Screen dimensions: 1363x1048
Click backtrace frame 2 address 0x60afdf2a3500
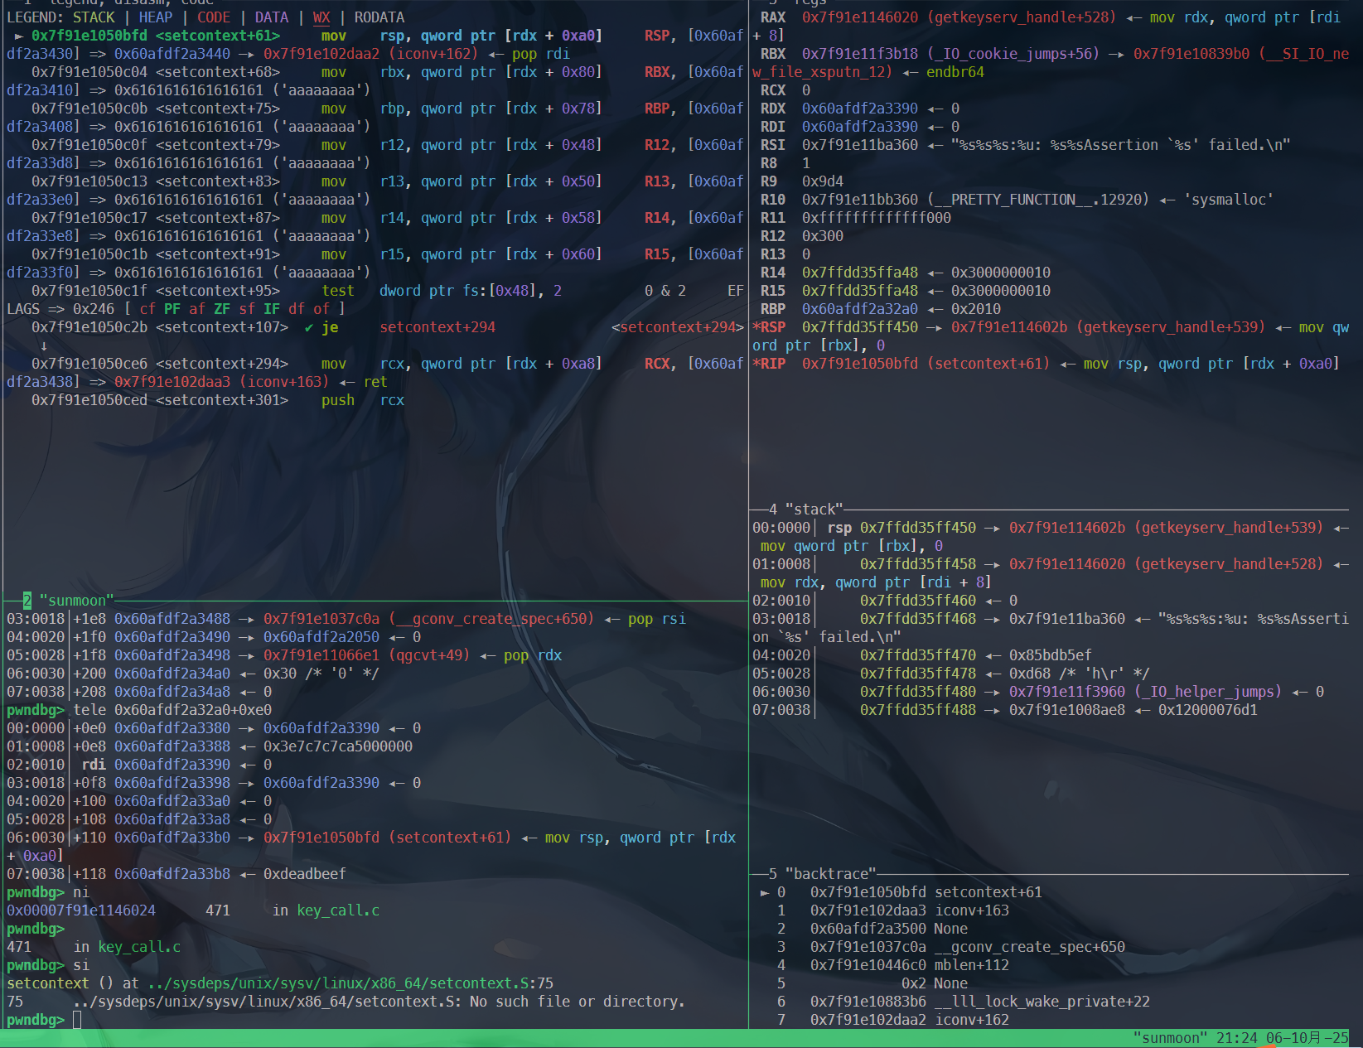point(868,929)
